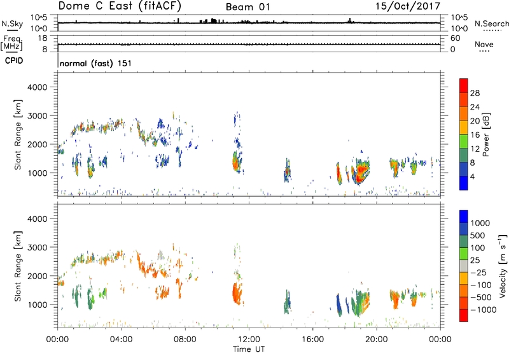Click the strong red echo near 19:00 in power panel
Image resolution: width=509 pixels, height=353 pixels.
click(361, 171)
